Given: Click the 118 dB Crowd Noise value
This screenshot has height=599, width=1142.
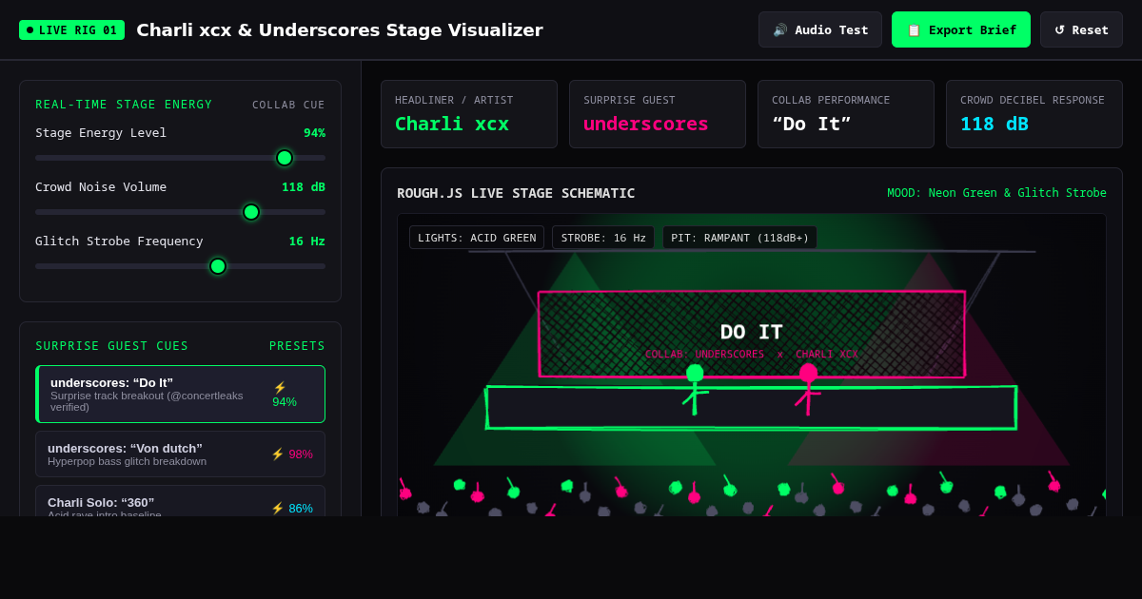Looking at the screenshot, I should point(304,186).
